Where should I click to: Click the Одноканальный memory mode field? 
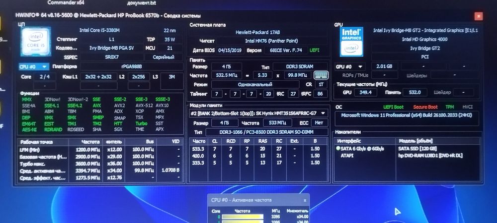(255, 85)
